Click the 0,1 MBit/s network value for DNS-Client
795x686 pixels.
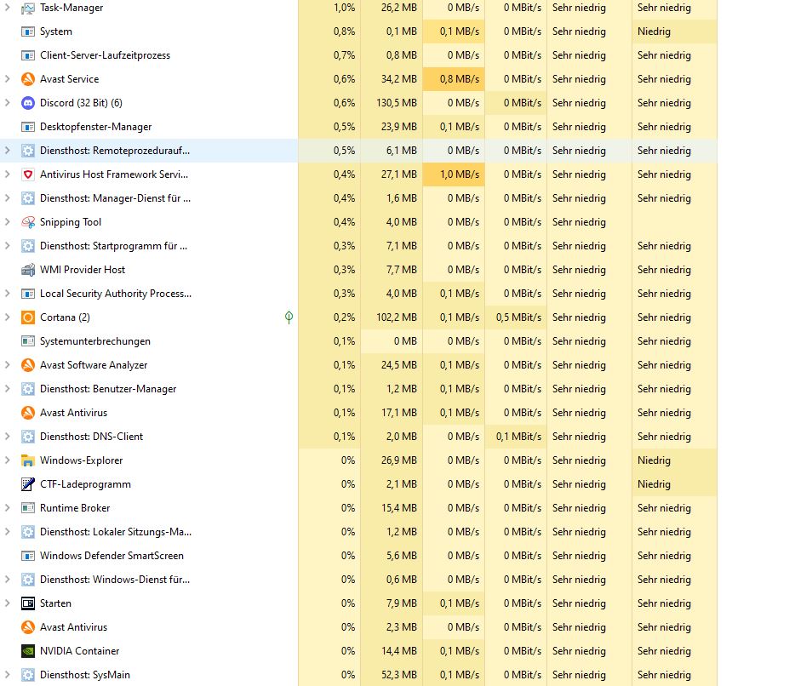pos(518,437)
